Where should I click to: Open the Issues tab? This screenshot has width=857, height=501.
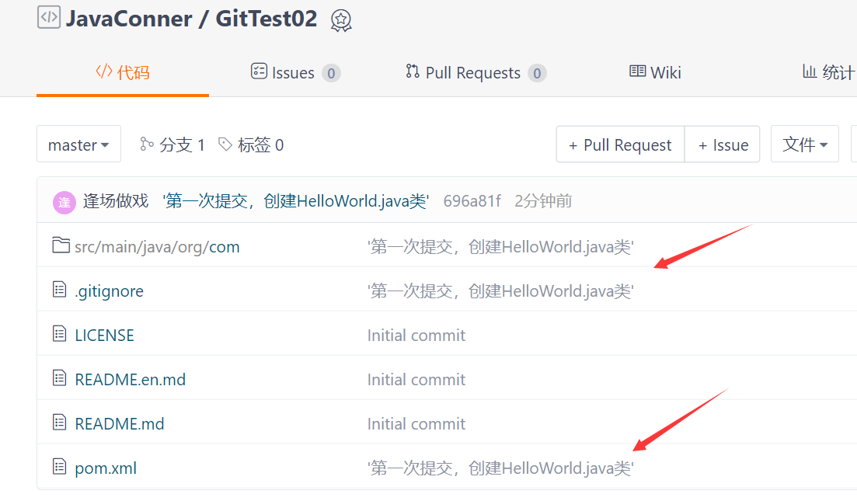pyautogui.click(x=295, y=72)
